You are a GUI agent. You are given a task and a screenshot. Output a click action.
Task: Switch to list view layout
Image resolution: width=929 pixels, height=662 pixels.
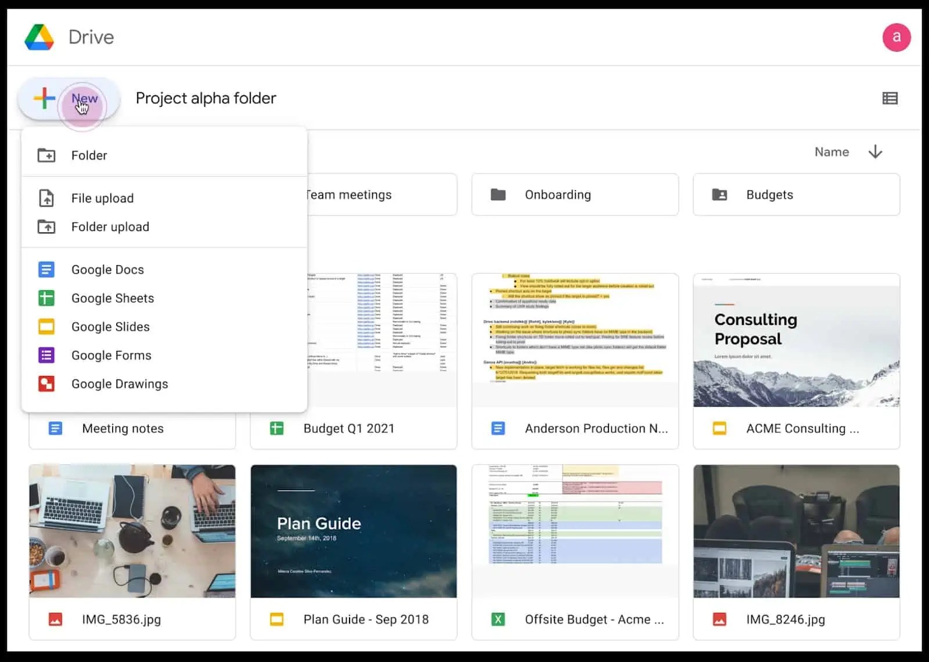(x=890, y=97)
